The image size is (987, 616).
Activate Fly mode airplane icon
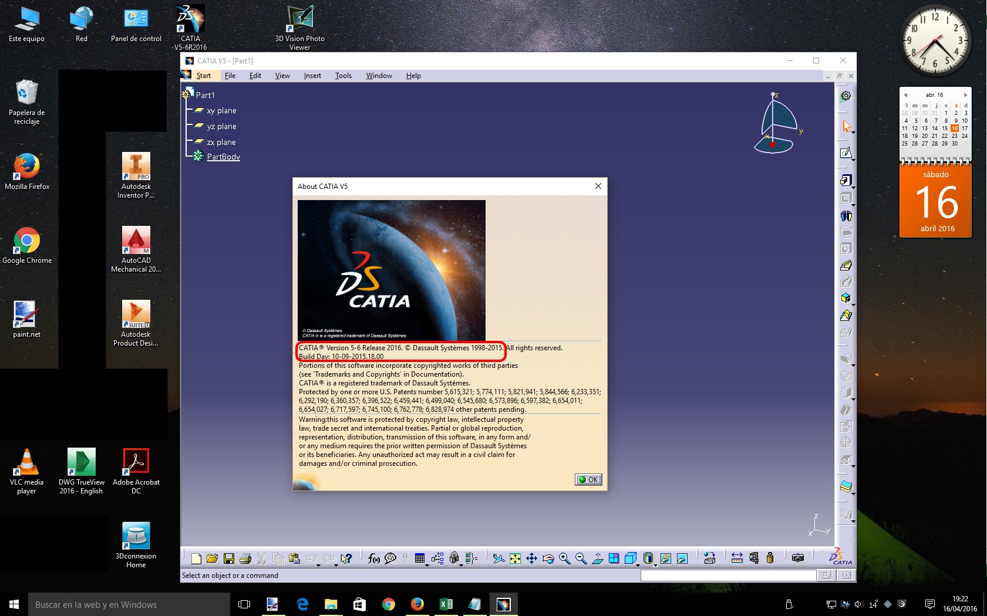(x=498, y=559)
